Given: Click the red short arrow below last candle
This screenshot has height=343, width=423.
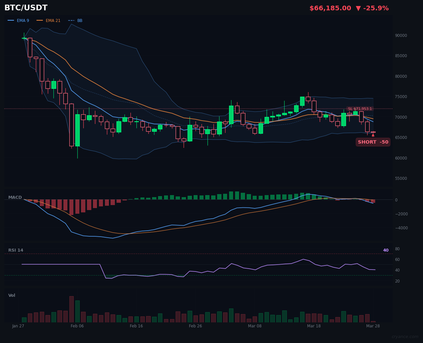Looking at the screenshot, I should (x=373, y=136).
